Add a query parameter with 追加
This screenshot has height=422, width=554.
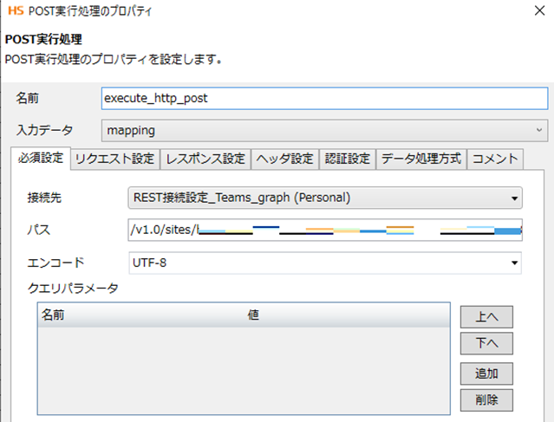[x=487, y=373]
